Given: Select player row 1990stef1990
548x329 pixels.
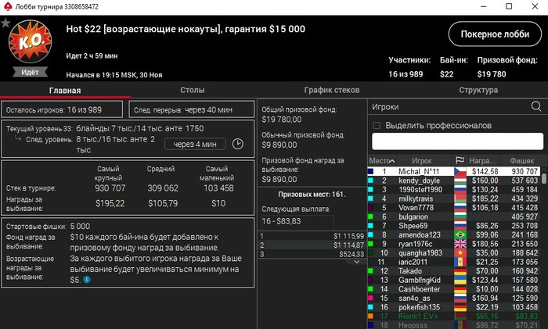Looking at the screenshot, I should (454, 189).
